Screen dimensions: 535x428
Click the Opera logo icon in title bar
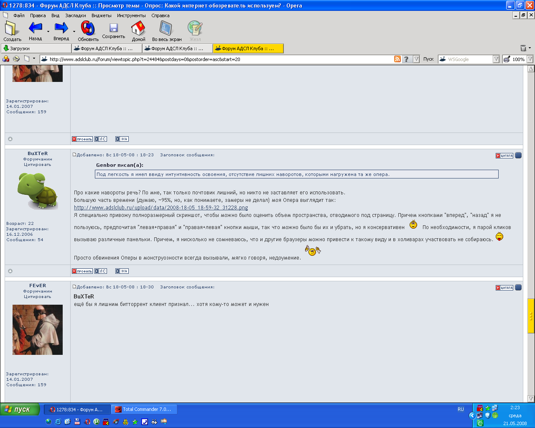click(5, 5)
